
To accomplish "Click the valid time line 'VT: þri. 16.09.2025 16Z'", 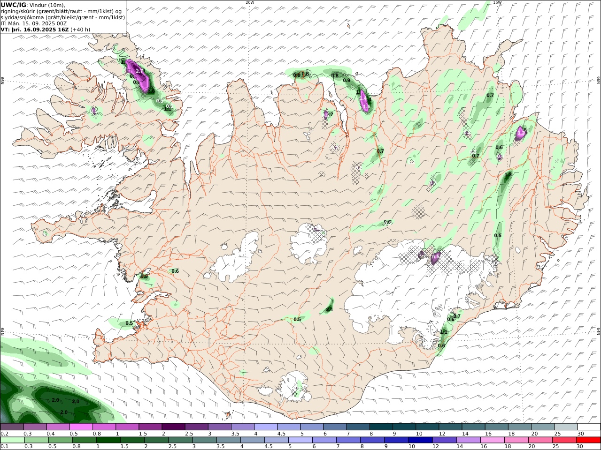I will click(x=35, y=29).
